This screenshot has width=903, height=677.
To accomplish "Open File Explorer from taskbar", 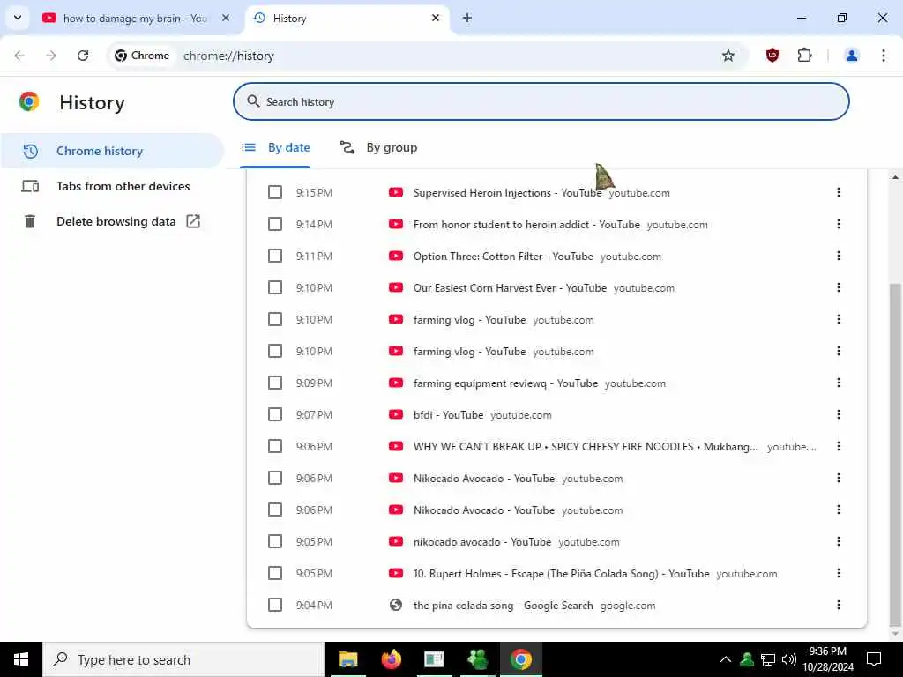I will coord(347,659).
